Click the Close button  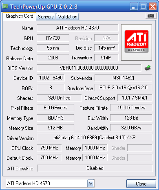(x=141, y=184)
